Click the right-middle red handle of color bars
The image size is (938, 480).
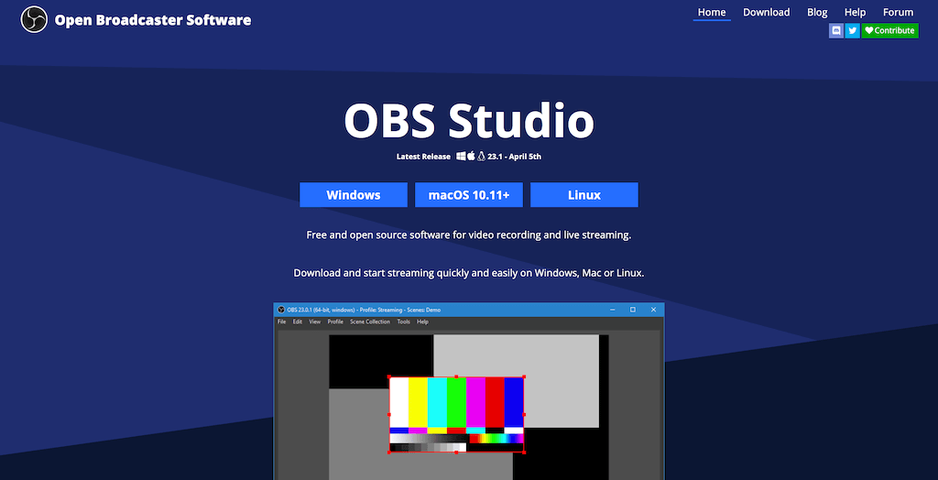[524, 414]
